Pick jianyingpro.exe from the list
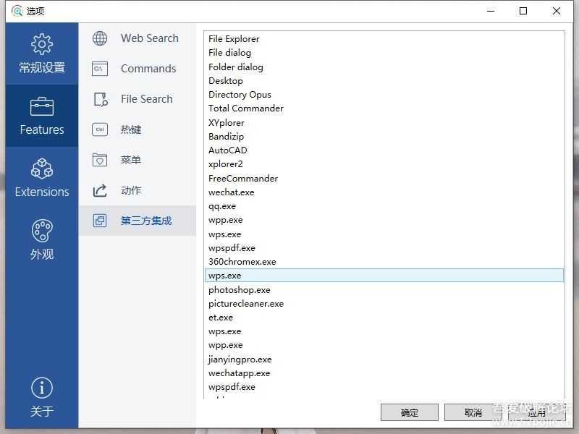This screenshot has width=579, height=434. (240, 359)
